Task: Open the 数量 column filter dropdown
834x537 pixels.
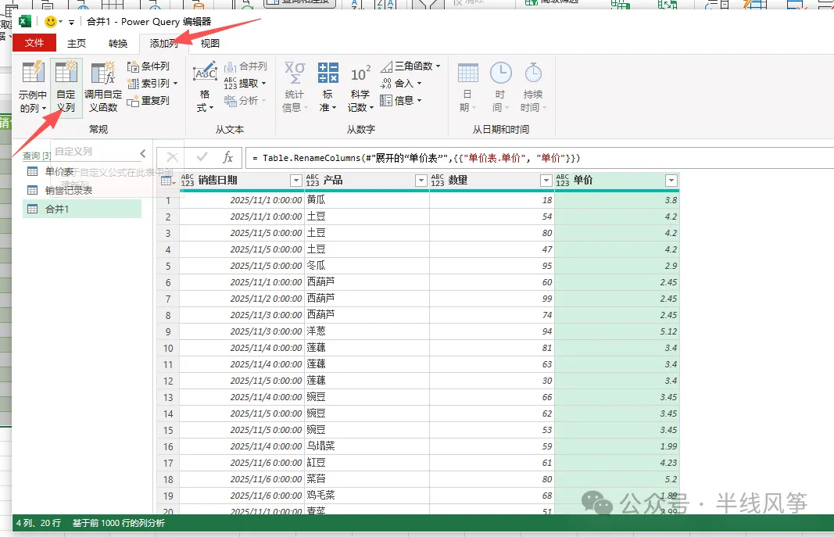Action: click(546, 181)
